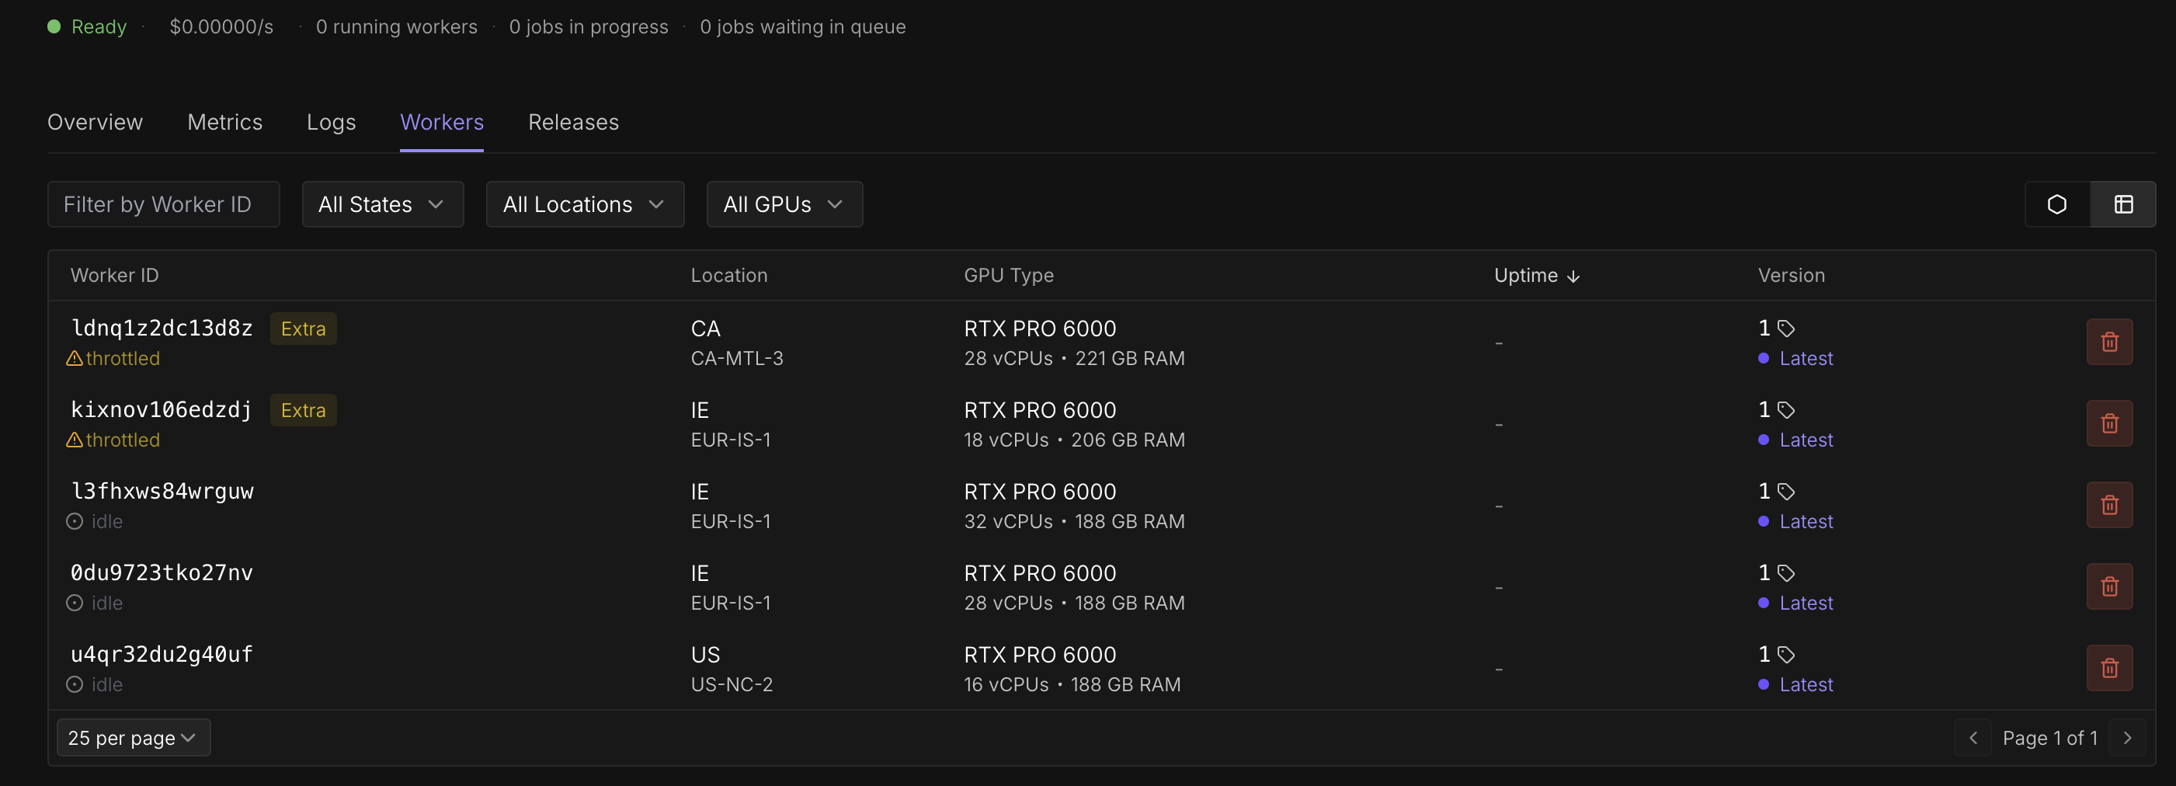The width and height of the screenshot is (2176, 786).
Task: Click throttled warning icon for kixnov106edzdj
Action: (x=75, y=440)
